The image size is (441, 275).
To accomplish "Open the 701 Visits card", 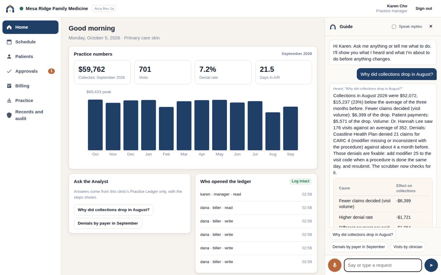I will tap(163, 72).
